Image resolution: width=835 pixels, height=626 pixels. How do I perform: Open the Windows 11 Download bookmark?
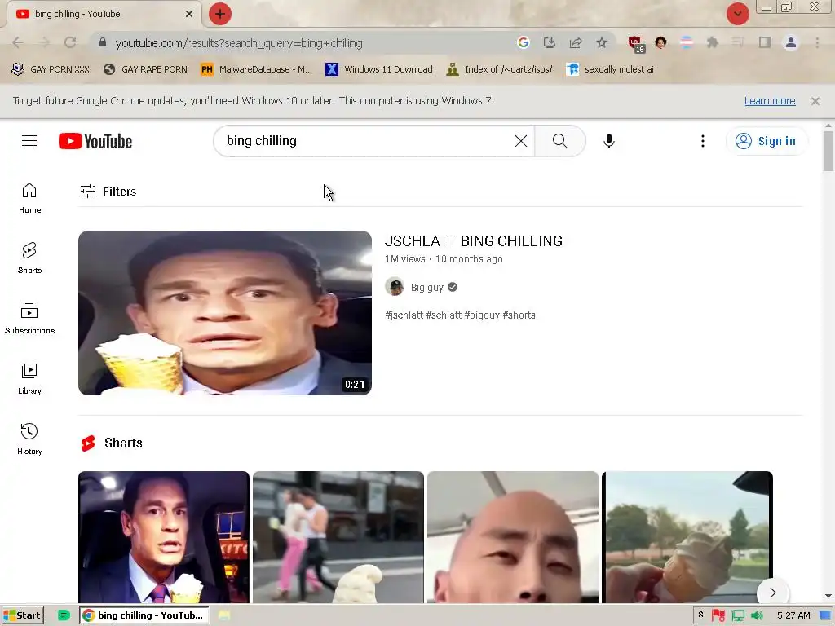pos(379,69)
